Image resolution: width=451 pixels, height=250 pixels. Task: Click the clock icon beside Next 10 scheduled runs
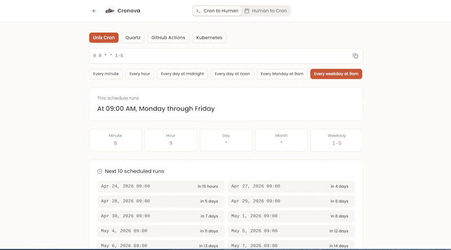[x=100, y=172]
